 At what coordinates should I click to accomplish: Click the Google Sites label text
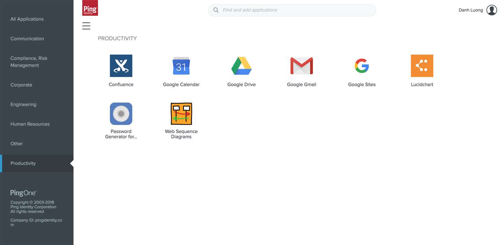(362, 85)
